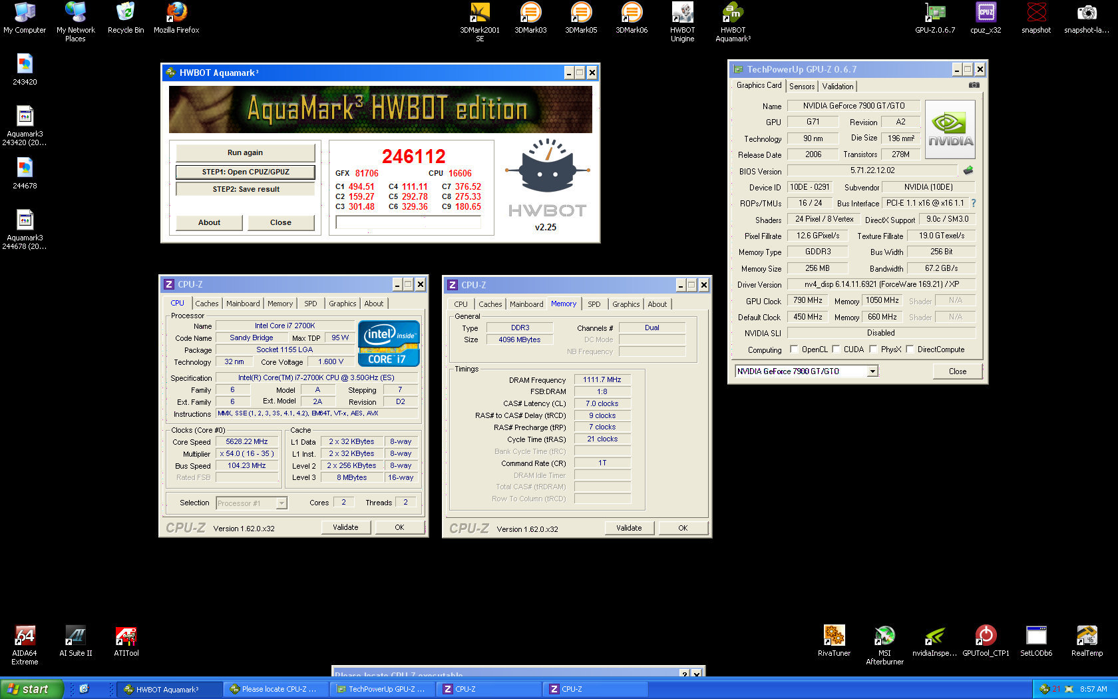Open the Windows start button
The image size is (1118, 699).
click(x=31, y=689)
